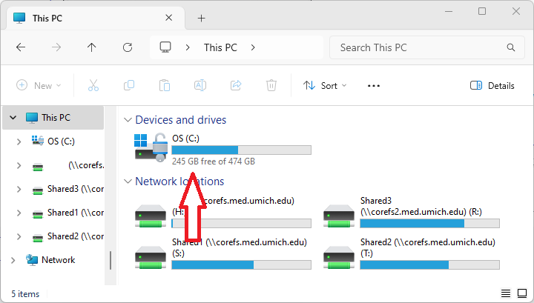Click the Copy icon in toolbar
The image size is (534, 303).
point(129,85)
